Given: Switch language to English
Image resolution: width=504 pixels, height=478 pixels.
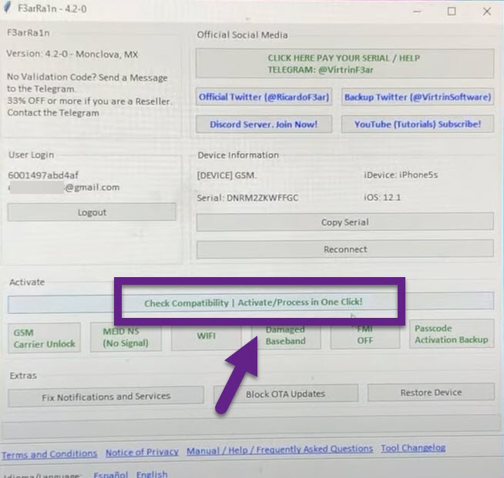Looking at the screenshot, I should (152, 474).
